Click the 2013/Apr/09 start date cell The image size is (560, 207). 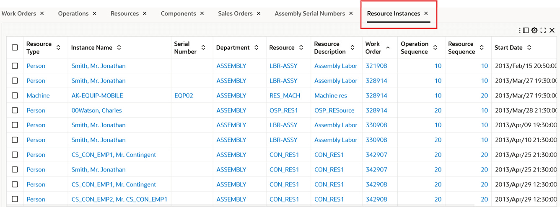tap(526, 125)
